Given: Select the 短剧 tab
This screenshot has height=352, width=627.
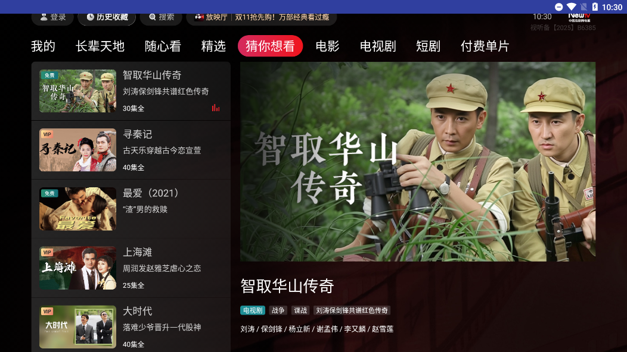Looking at the screenshot, I should click(x=428, y=46).
